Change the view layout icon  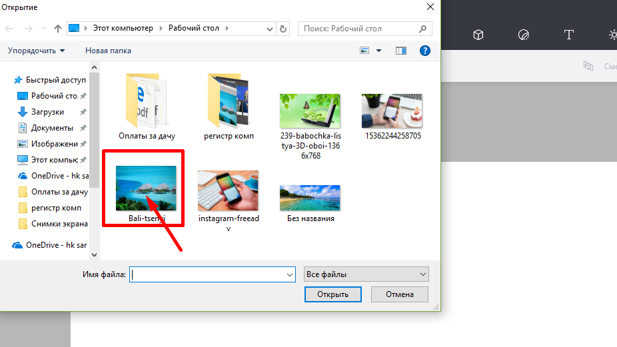coord(364,51)
